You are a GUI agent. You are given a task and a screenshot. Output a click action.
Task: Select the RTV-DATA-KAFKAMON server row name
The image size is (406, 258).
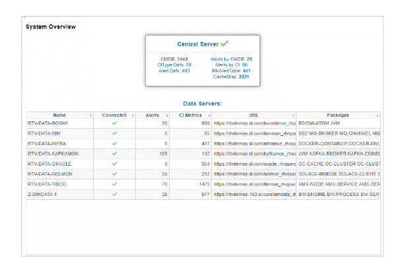pos(53,154)
